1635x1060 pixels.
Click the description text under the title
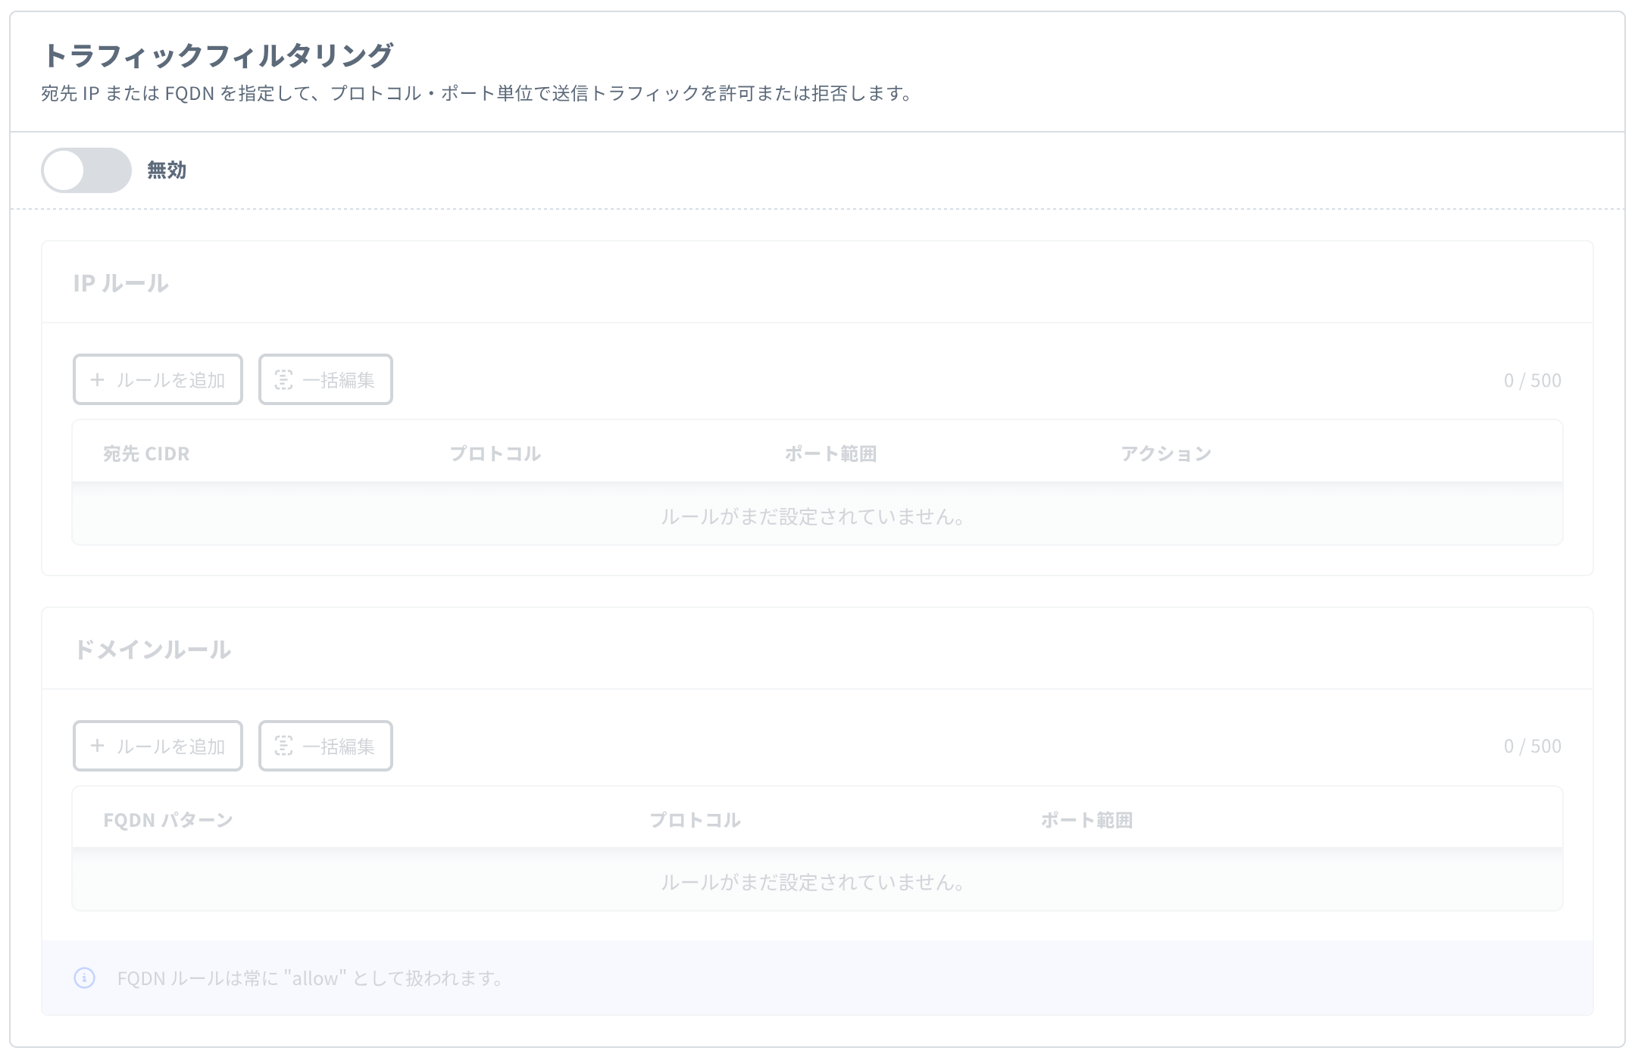point(479,94)
